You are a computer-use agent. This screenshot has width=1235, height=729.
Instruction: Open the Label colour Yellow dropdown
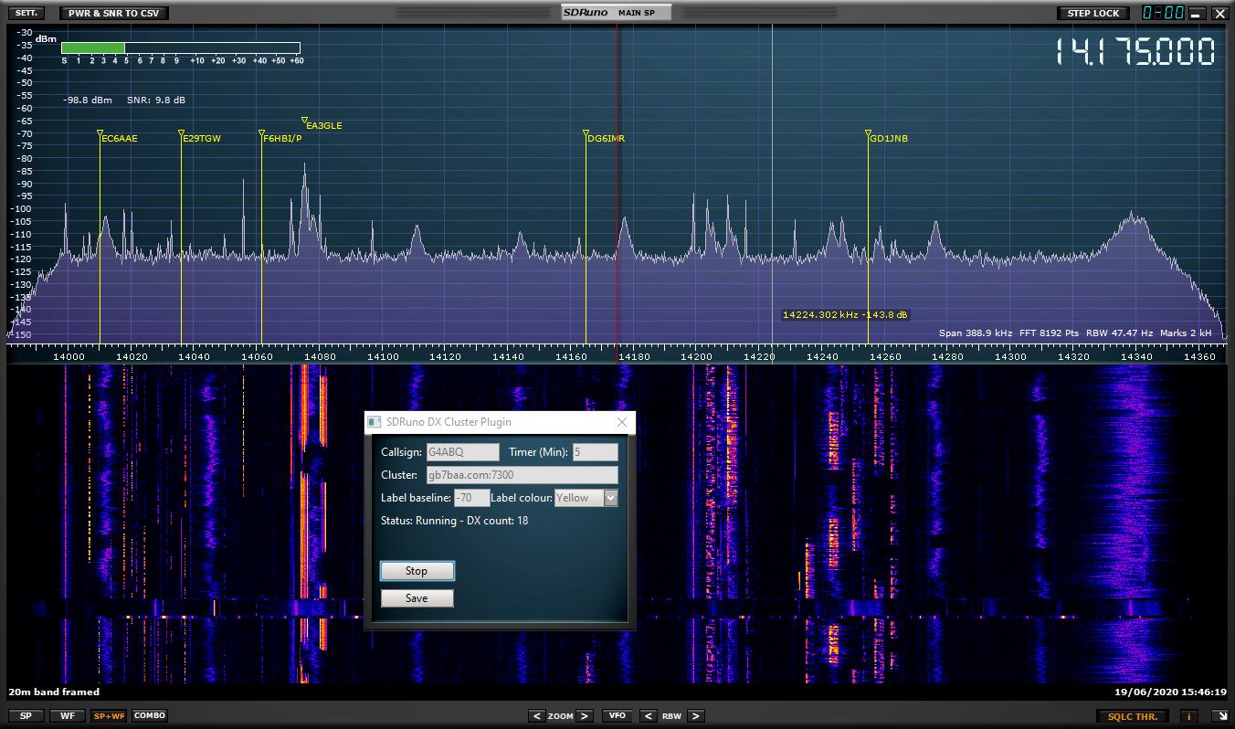[586, 498]
